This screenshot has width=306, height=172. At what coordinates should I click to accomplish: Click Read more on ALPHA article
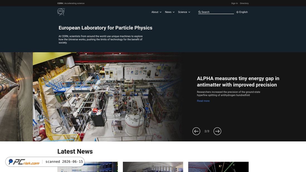(x=203, y=101)
